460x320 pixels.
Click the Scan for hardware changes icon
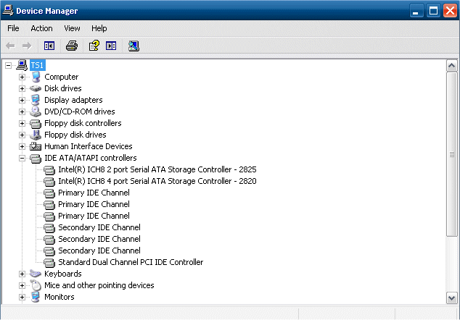click(134, 46)
